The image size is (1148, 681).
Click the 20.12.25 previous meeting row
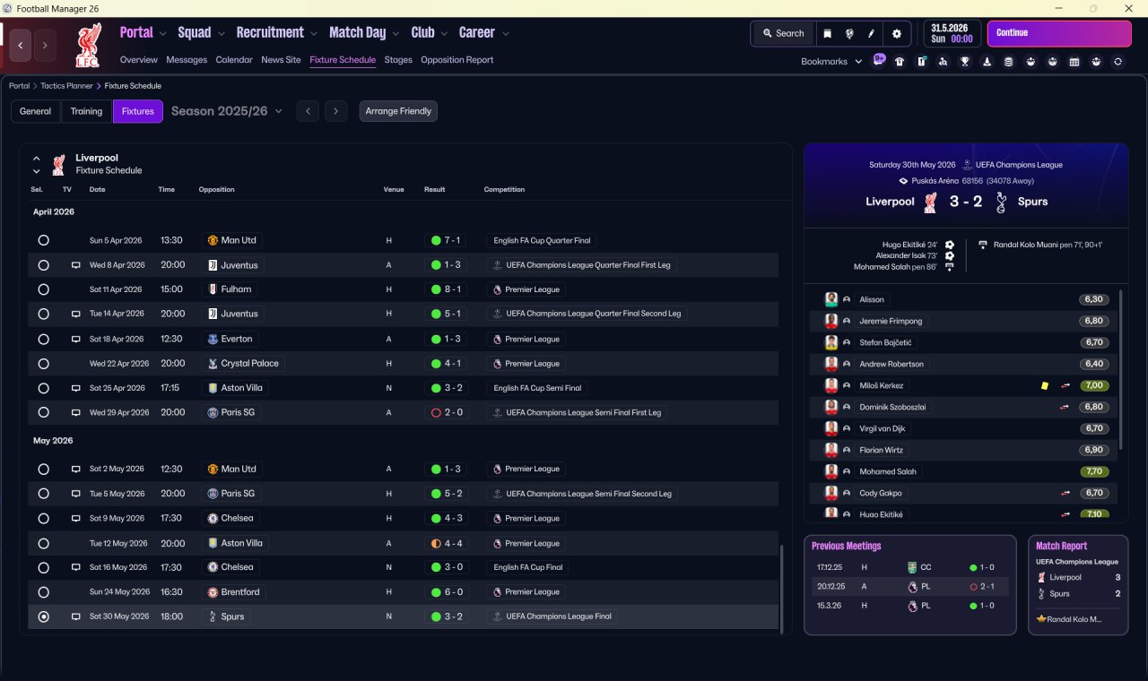point(909,587)
